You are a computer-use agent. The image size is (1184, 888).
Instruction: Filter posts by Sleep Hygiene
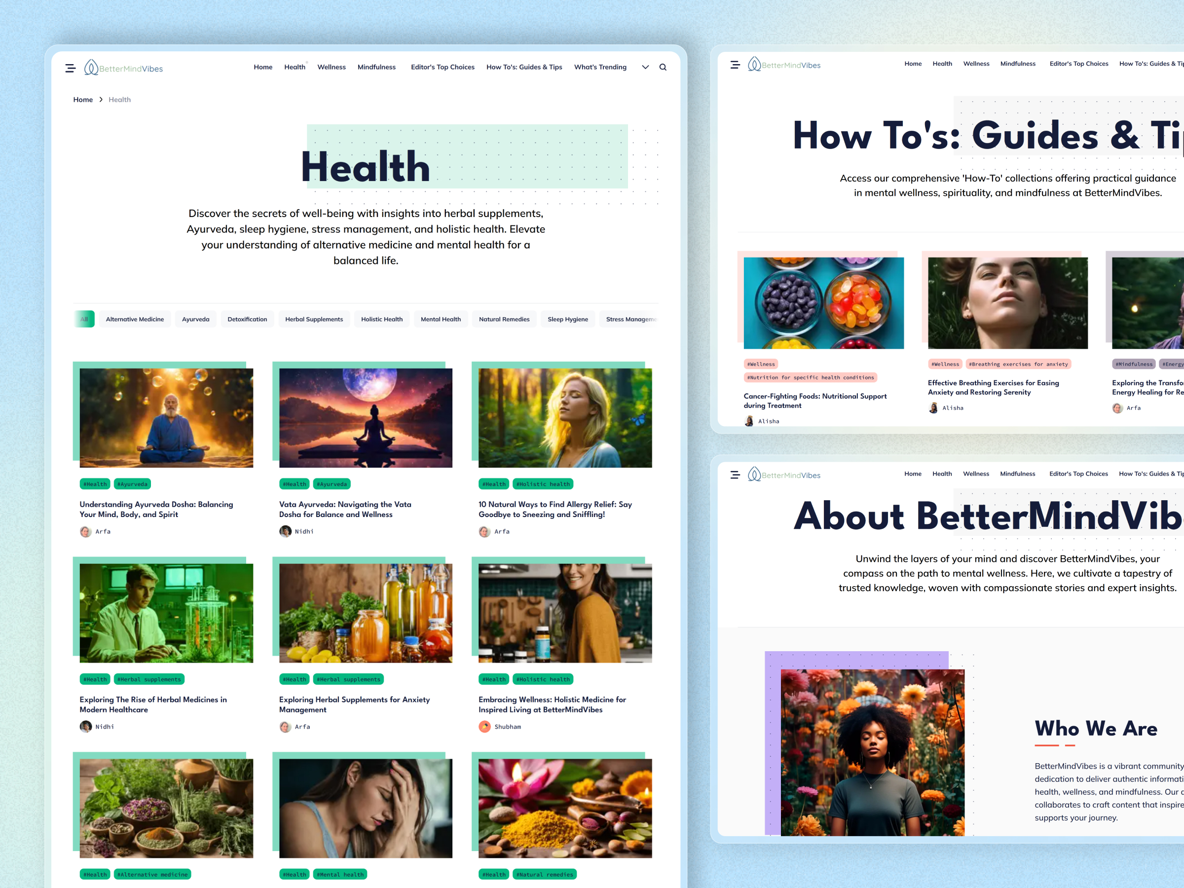click(567, 319)
